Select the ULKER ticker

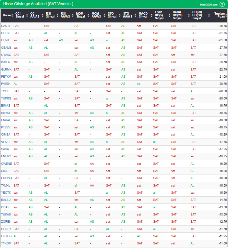pos(6,229)
